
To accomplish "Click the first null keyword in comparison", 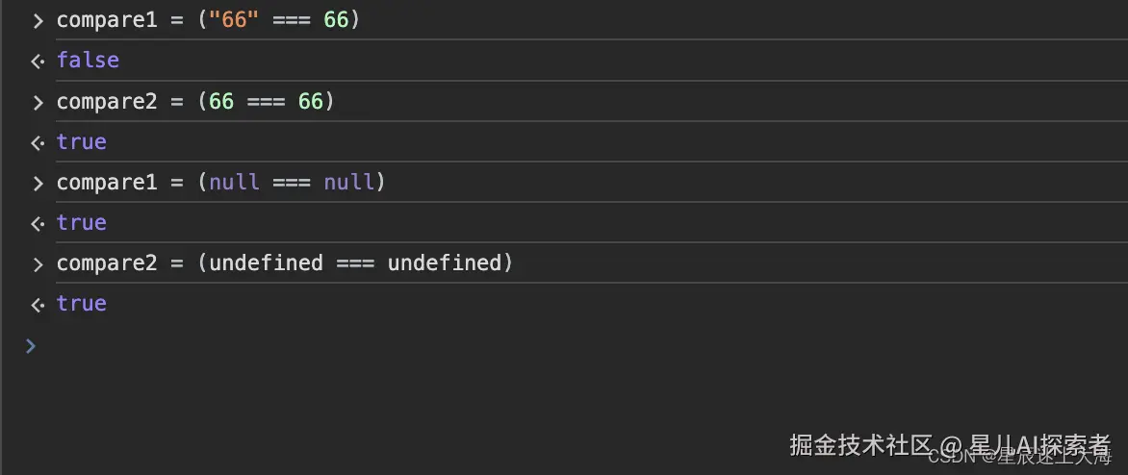I will [235, 183].
